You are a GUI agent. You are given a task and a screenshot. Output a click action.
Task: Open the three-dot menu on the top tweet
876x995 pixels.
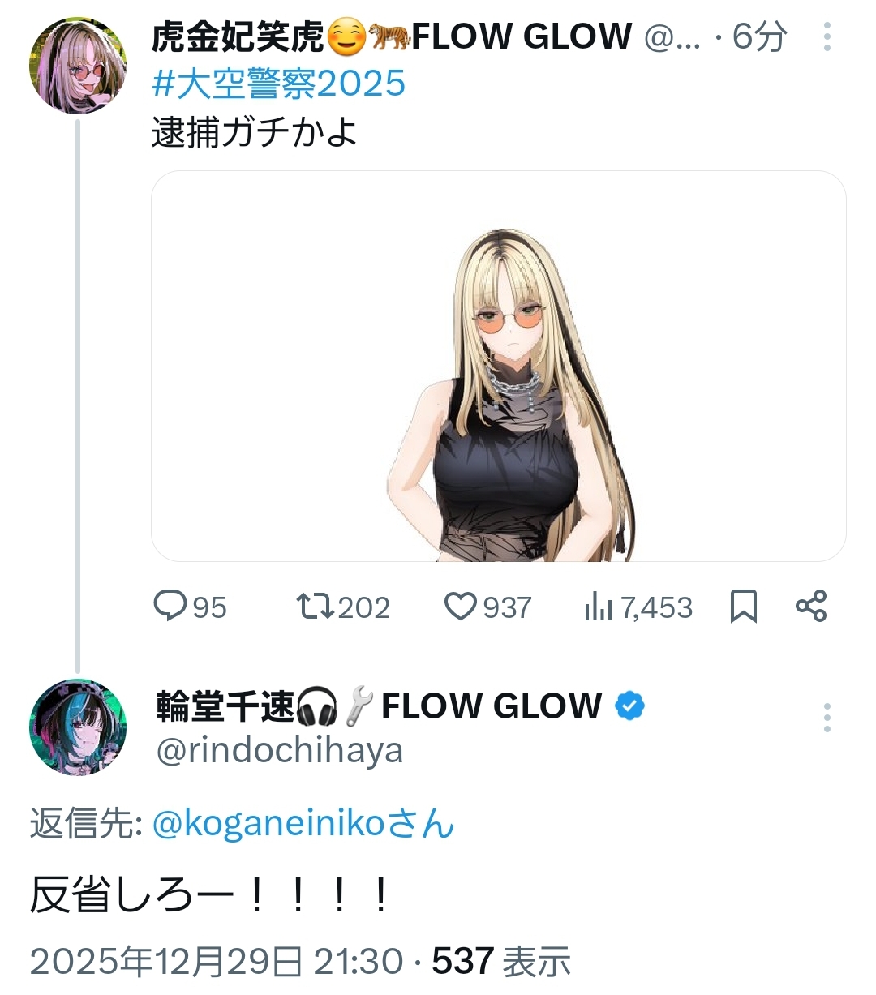827,37
